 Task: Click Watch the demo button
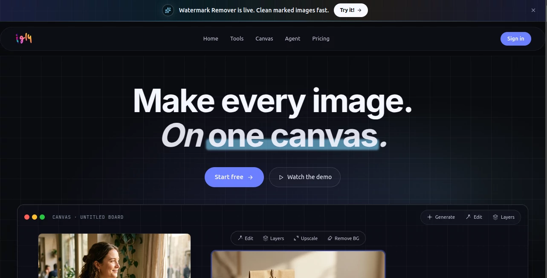(305, 177)
